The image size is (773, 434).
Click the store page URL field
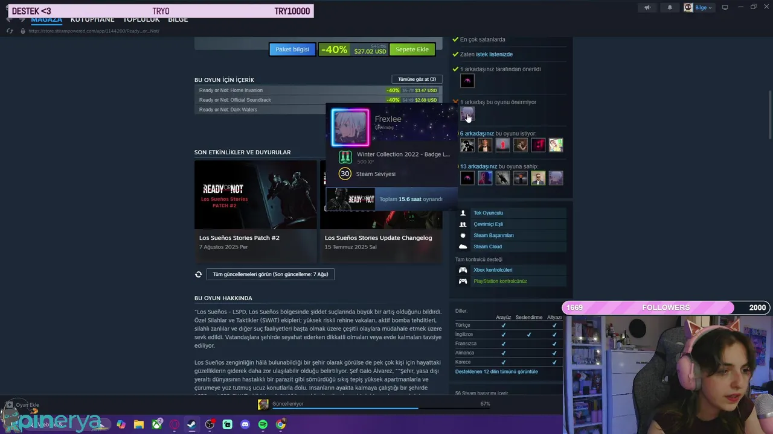[x=94, y=31]
